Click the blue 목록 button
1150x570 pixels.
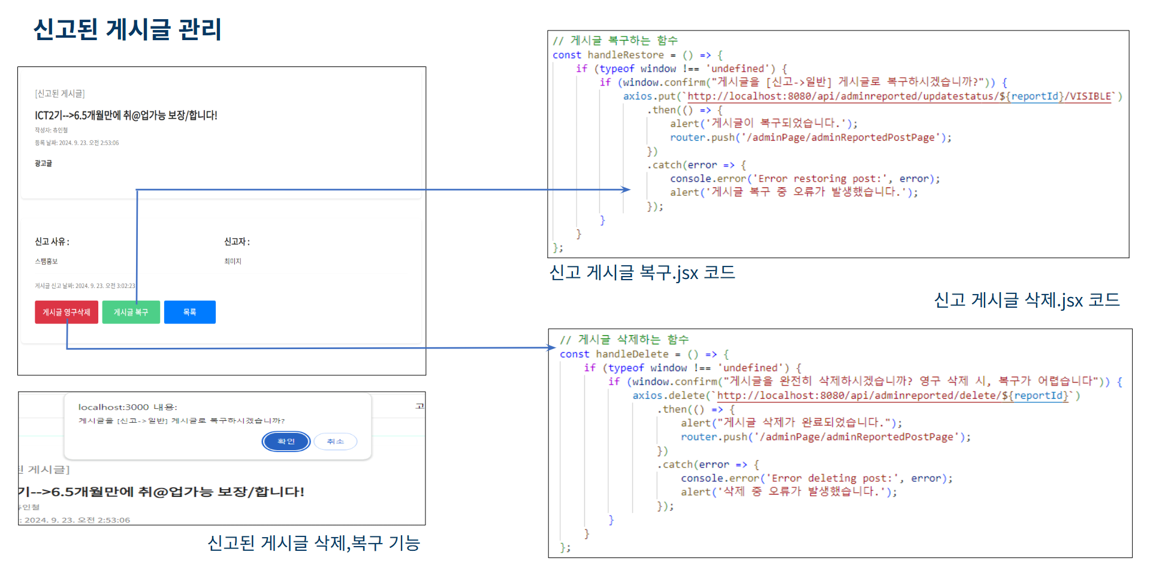pyautogui.click(x=189, y=312)
